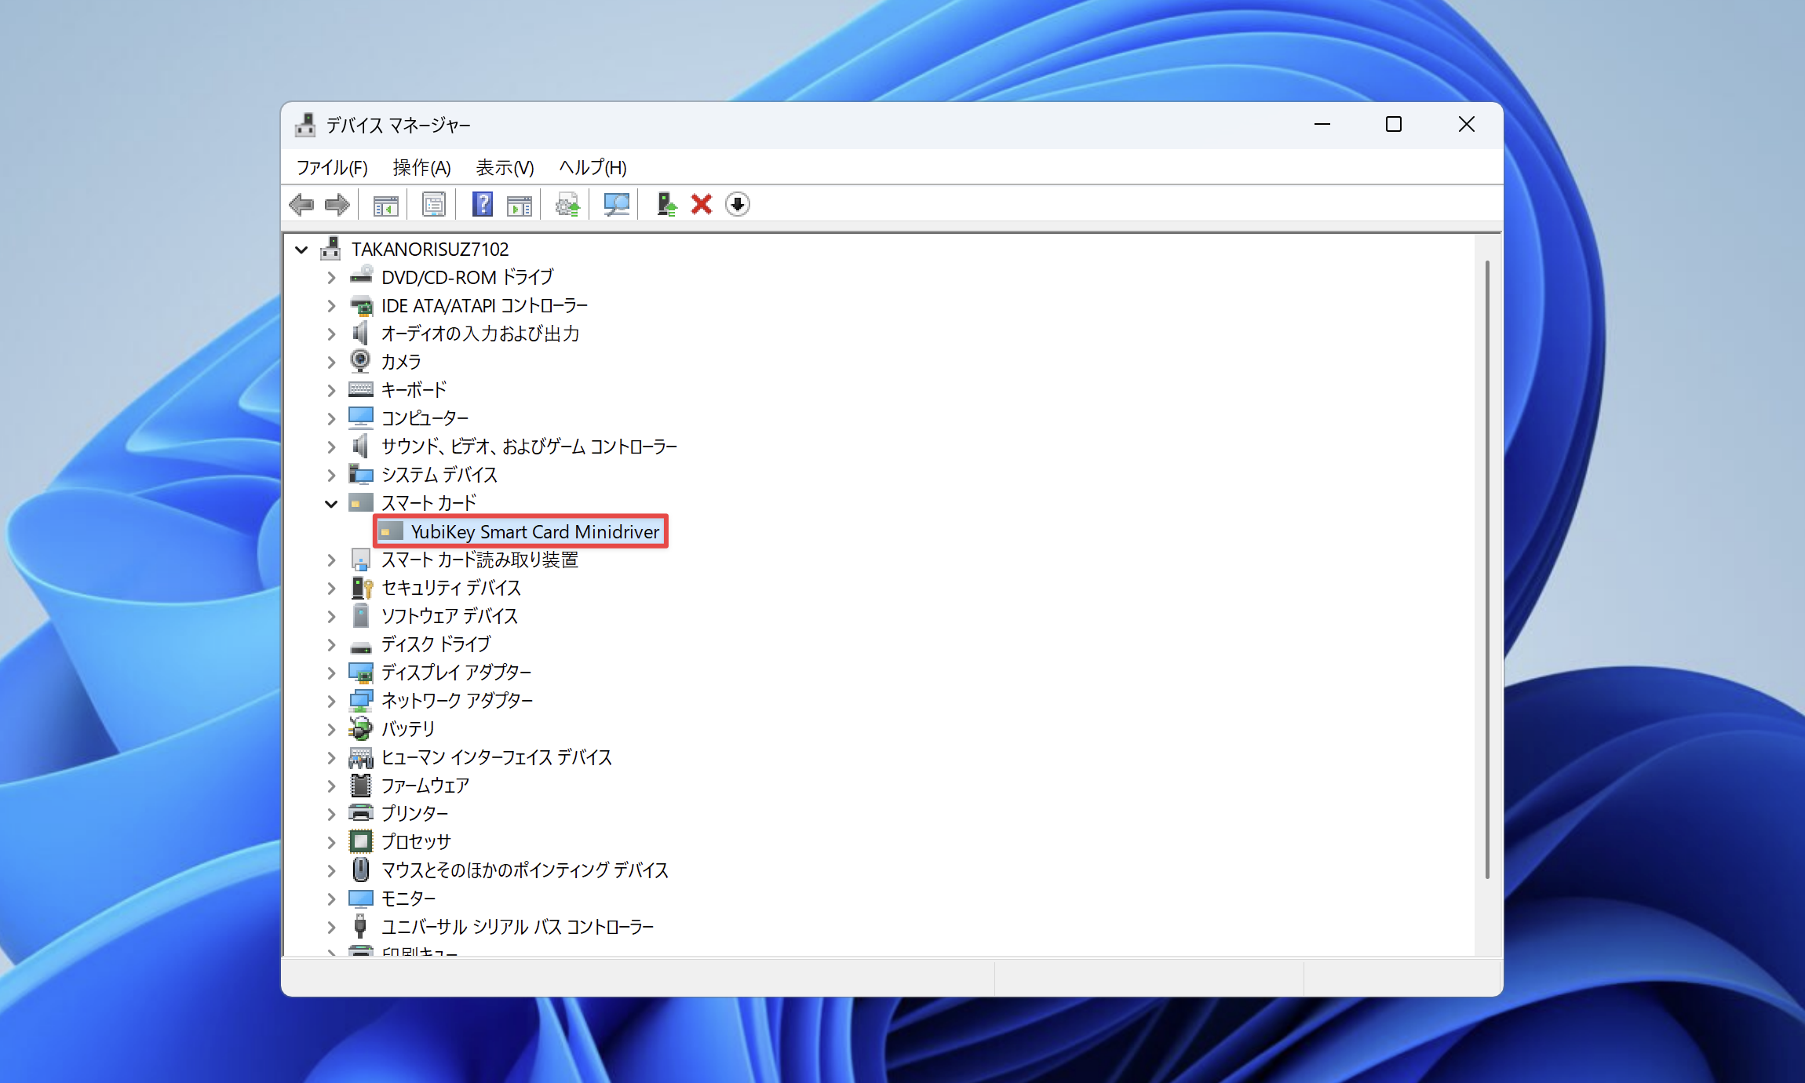This screenshot has height=1083, width=1805.
Task: Expand the IDE ATA/ATAPI コントローラー category
Action: pos(331,306)
